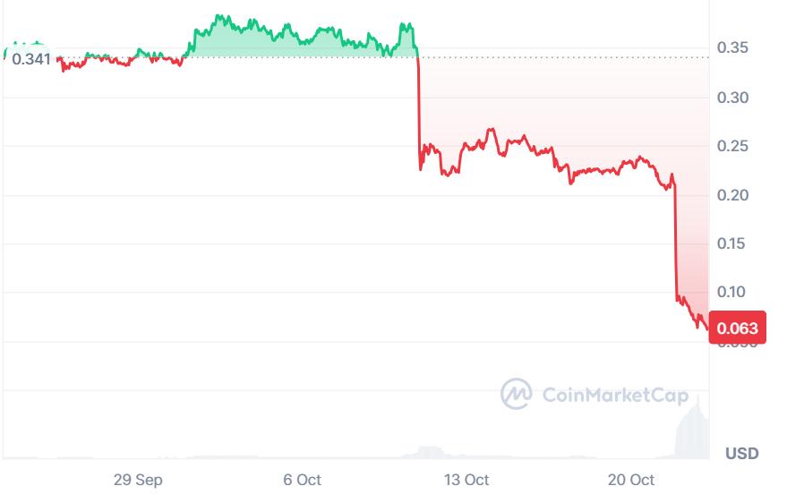This screenshot has height=503, width=787.
Task: Select the 29 Sep date label
Action: tap(138, 480)
